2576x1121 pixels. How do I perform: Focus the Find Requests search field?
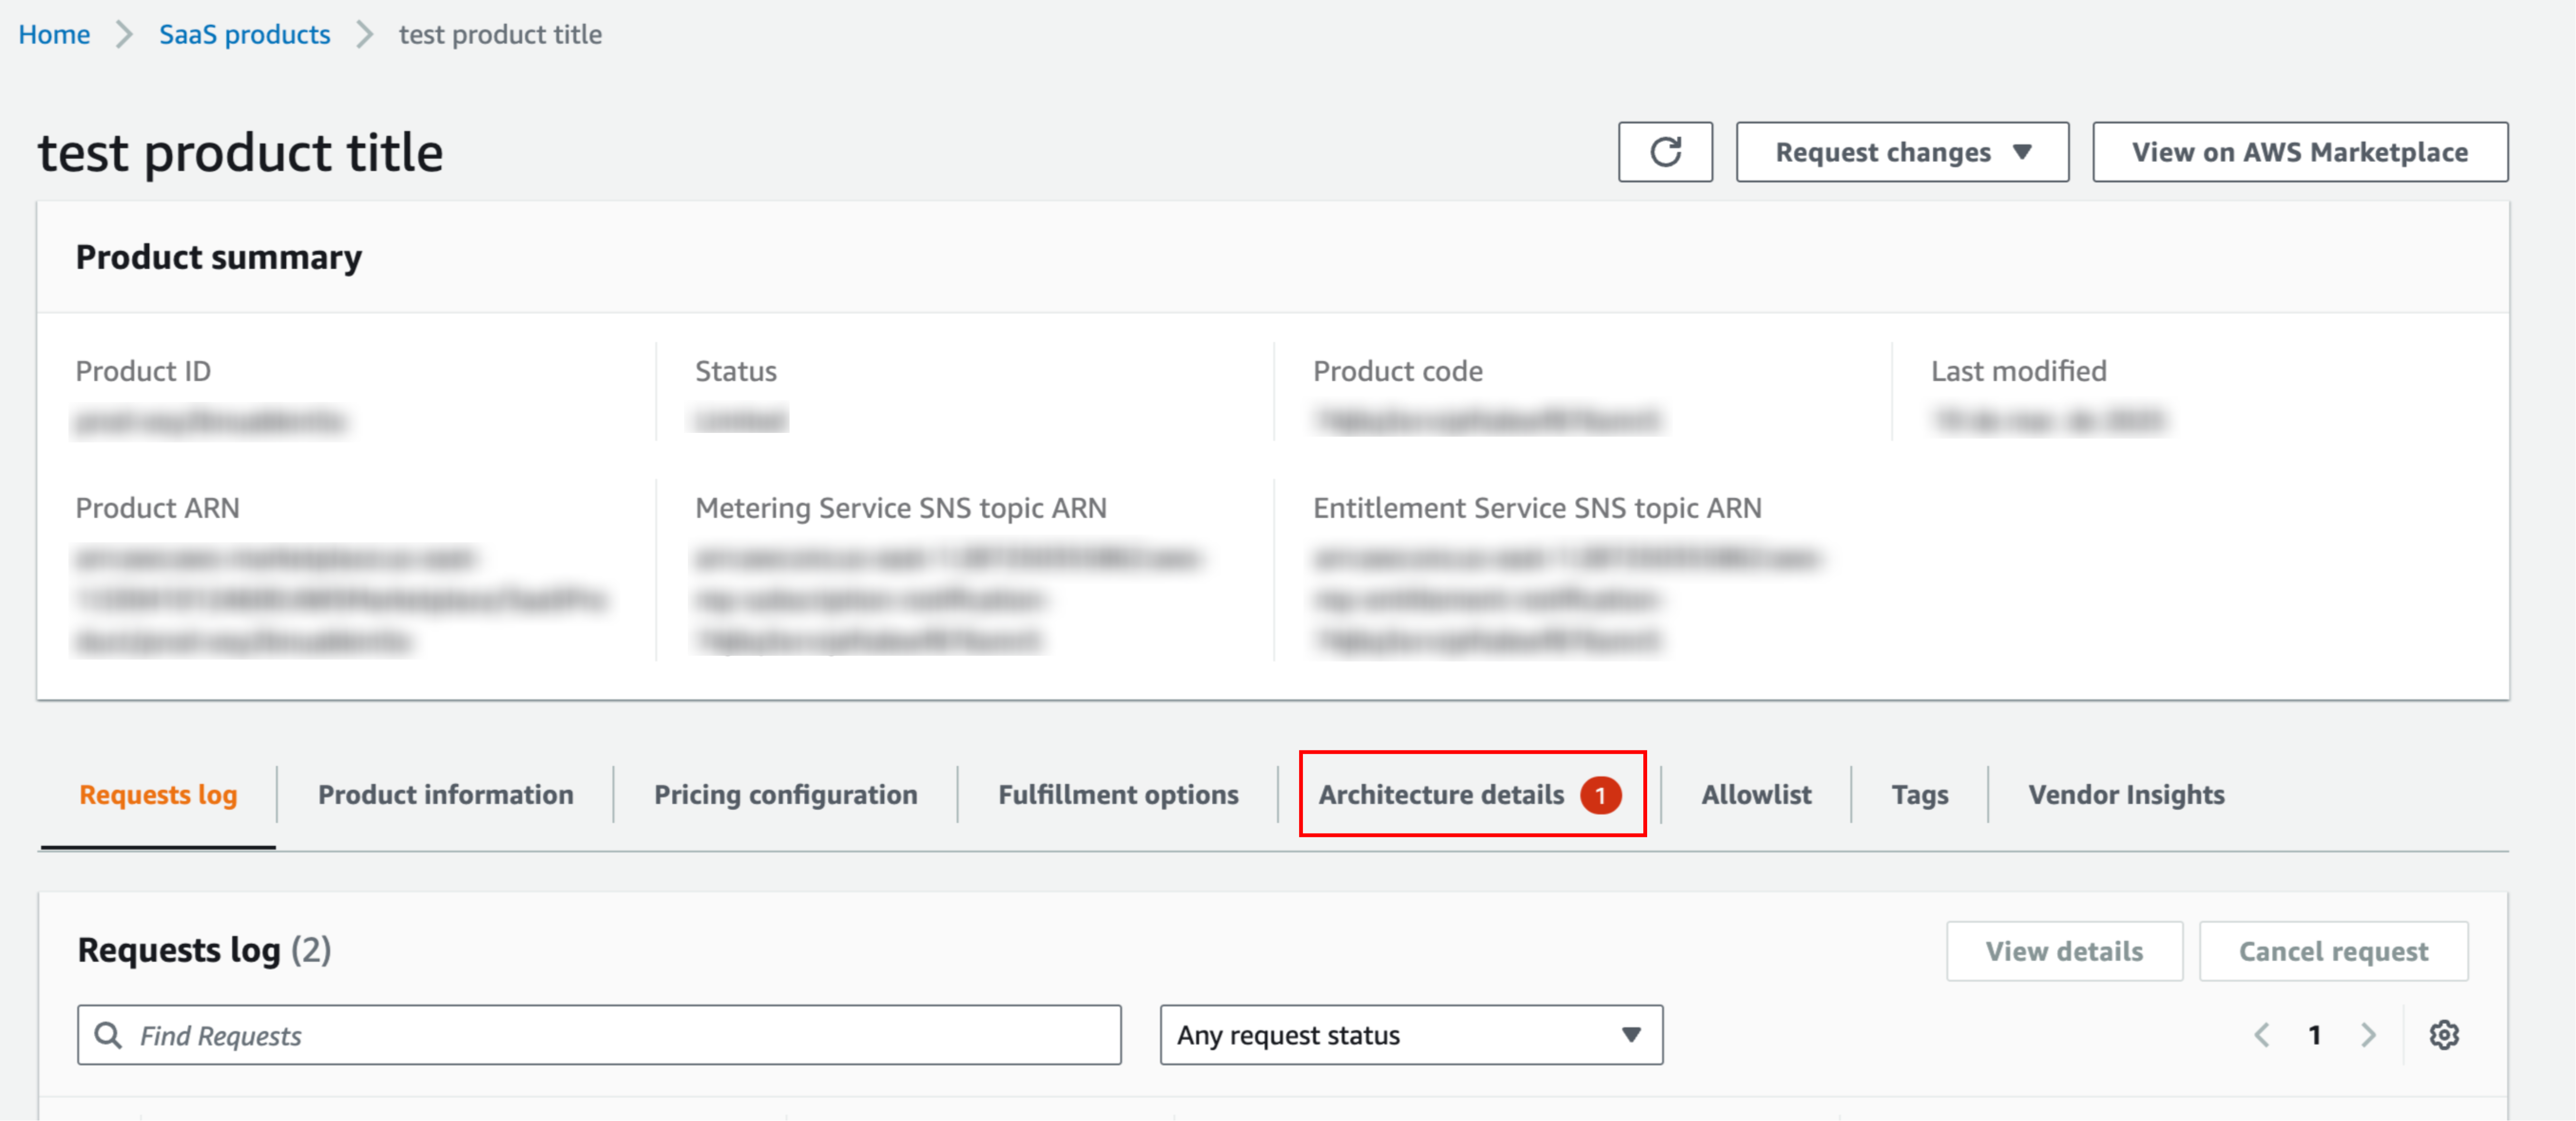[599, 1035]
